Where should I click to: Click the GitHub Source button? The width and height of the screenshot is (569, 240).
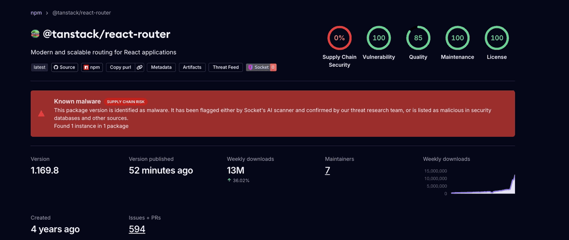click(64, 67)
